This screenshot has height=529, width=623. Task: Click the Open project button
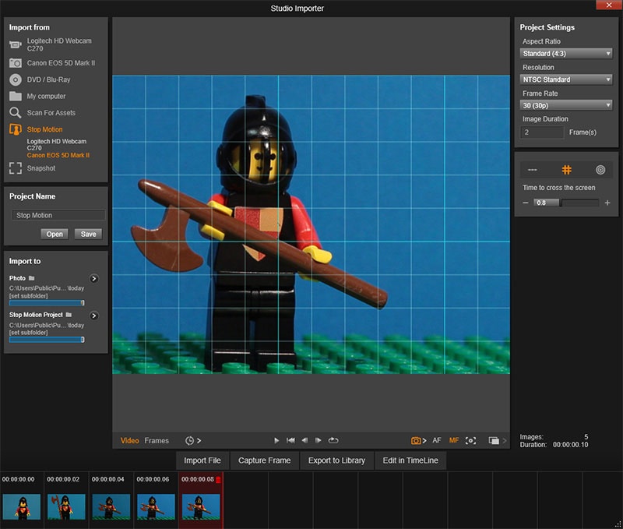point(55,234)
